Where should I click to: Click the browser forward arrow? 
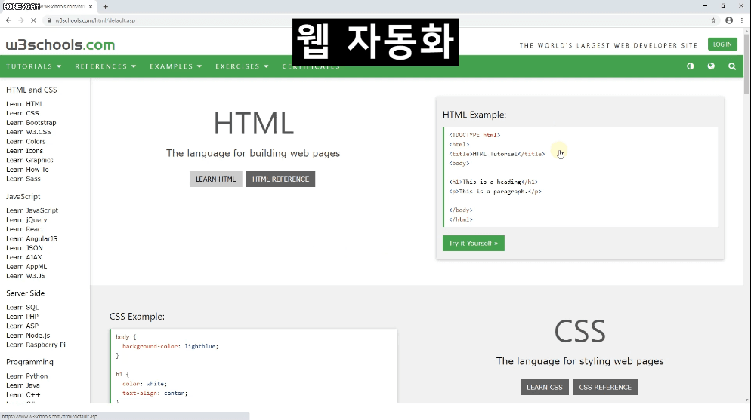(21, 20)
